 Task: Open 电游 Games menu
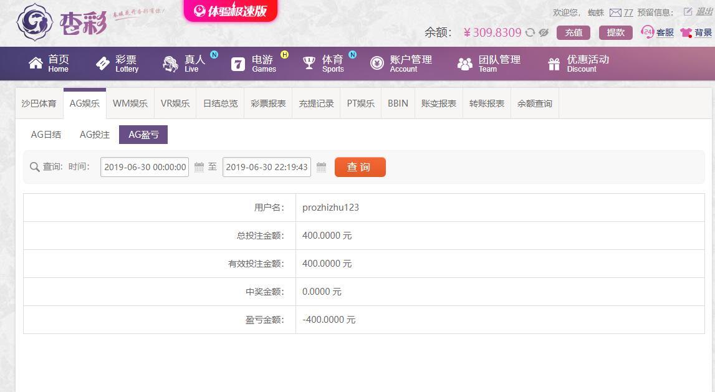tap(264, 64)
